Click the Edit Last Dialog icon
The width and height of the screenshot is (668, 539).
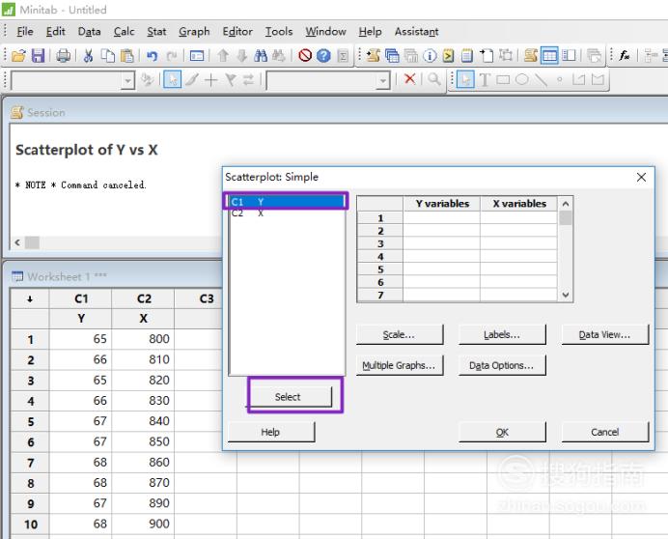click(197, 55)
